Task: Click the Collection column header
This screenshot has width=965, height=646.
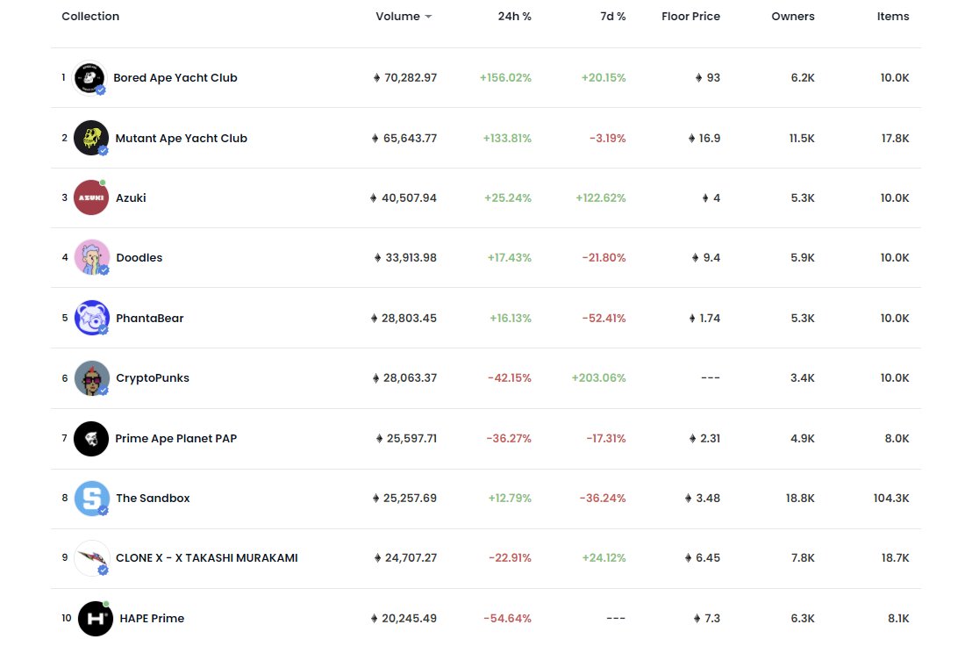Action: [x=90, y=17]
